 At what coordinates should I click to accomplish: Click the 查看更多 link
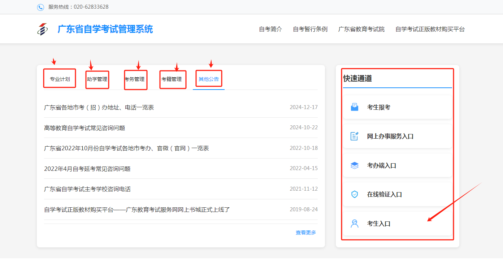305,233
